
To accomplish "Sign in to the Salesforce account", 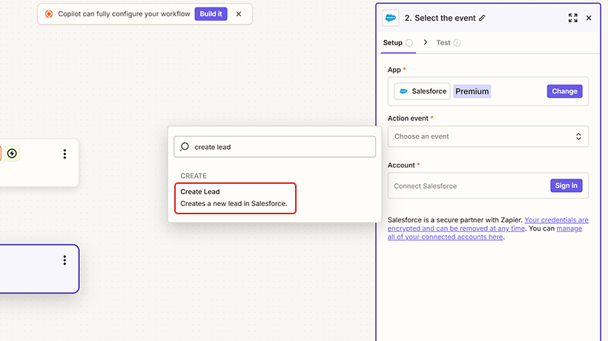I will 566,185.
